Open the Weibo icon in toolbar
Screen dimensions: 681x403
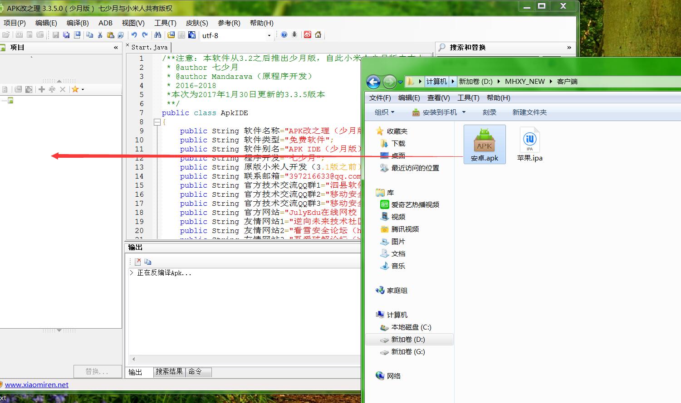click(308, 35)
